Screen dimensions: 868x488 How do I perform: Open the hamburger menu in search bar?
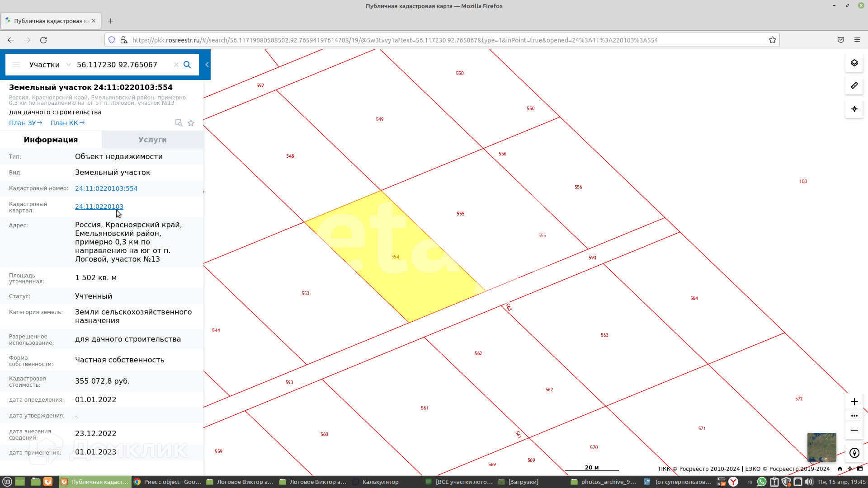[16, 65]
